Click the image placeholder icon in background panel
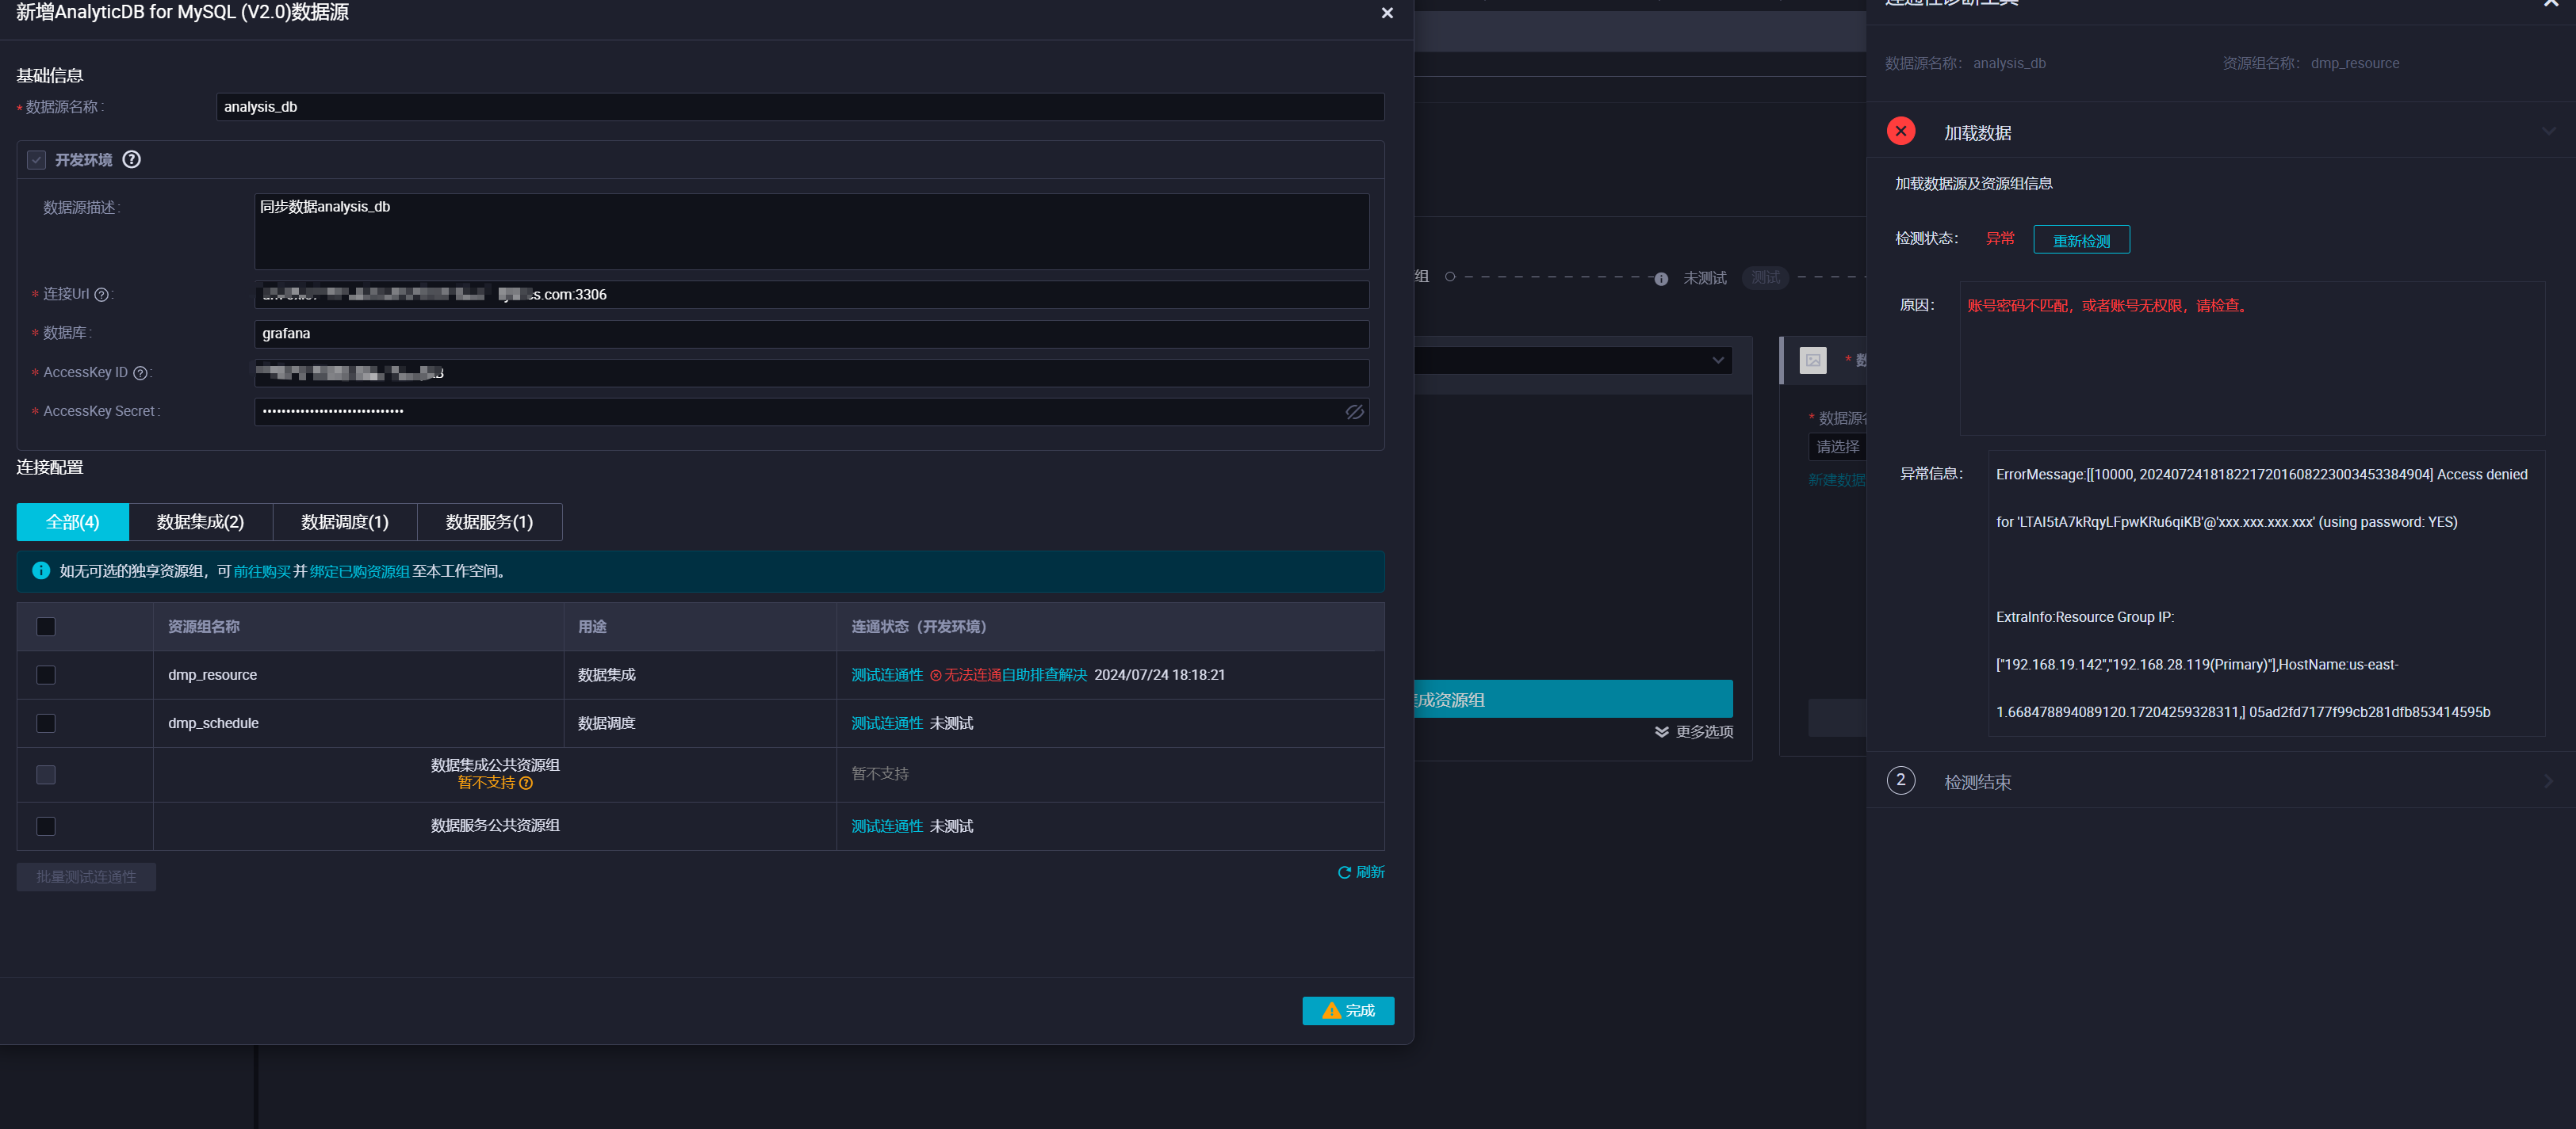The height and width of the screenshot is (1129, 2576). click(x=1812, y=360)
